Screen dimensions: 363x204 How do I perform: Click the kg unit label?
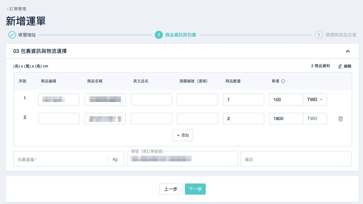coord(115,159)
